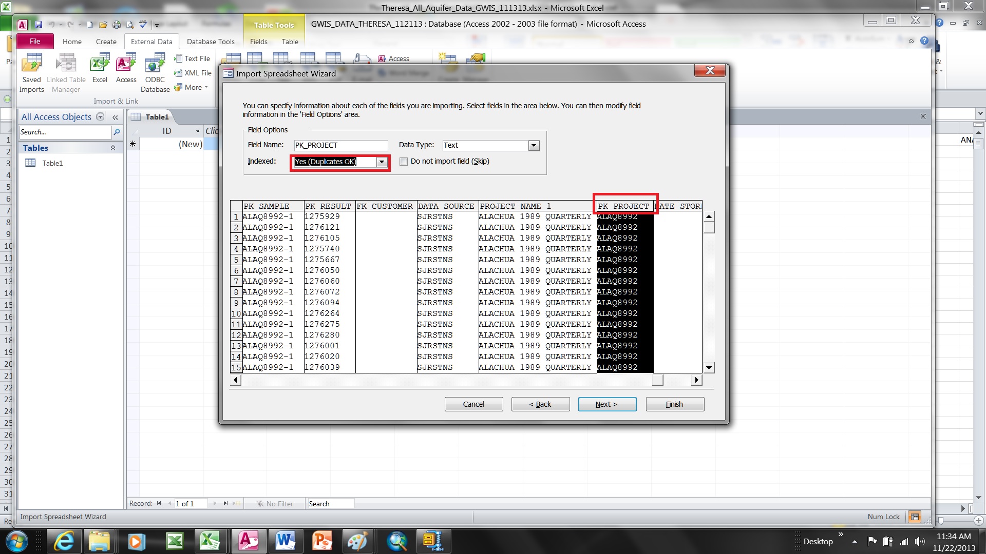986x554 pixels.
Task: Go Back in the Import Spreadsheet Wizard
Action: pyautogui.click(x=540, y=404)
